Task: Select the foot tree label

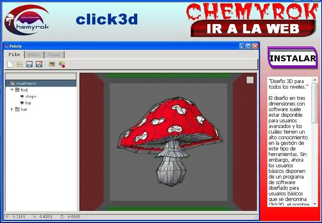Action: click(24, 90)
